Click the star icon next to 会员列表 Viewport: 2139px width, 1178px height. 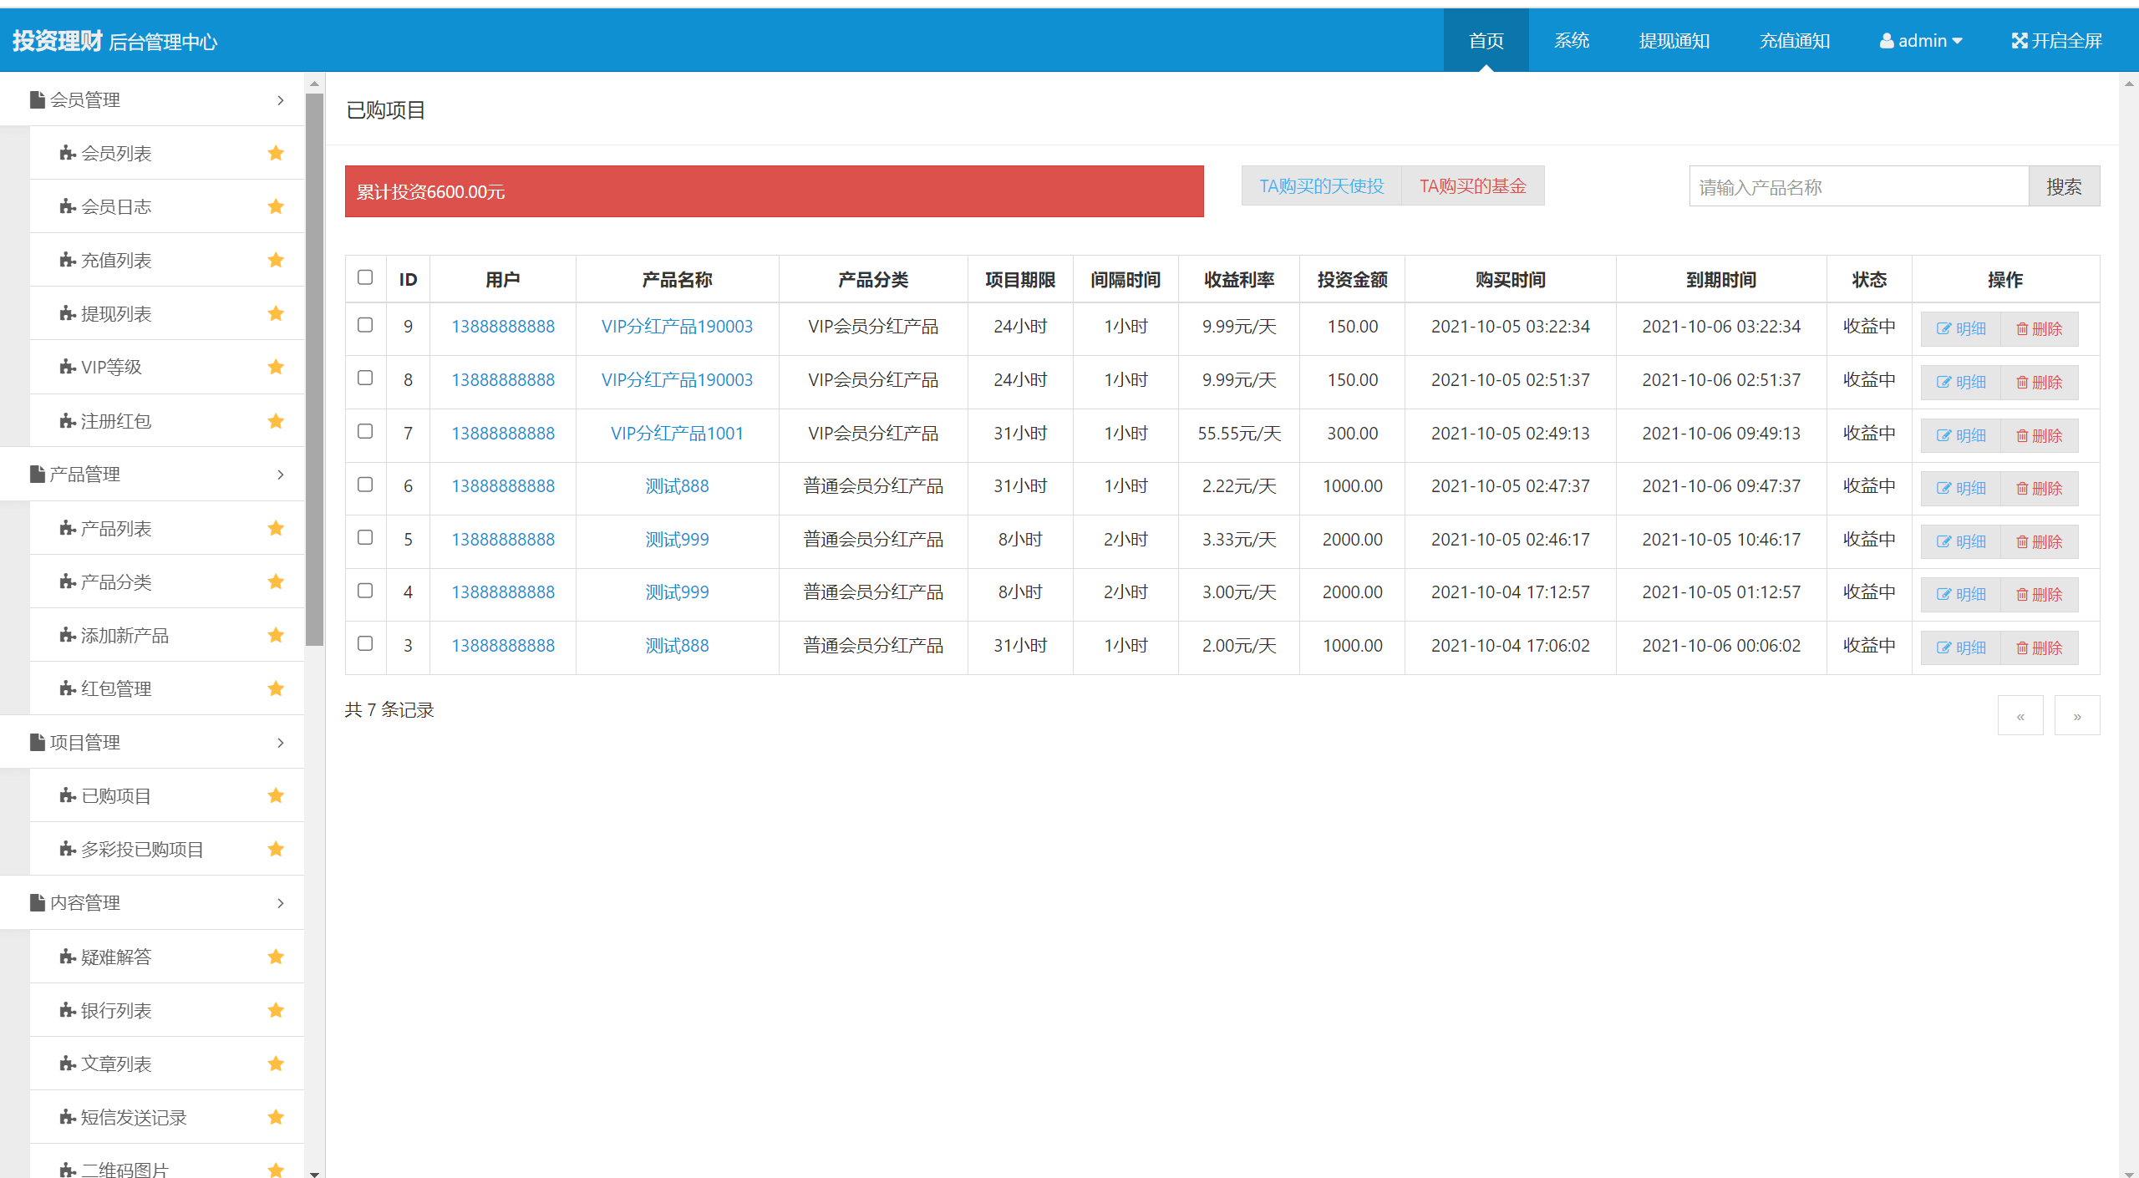pyautogui.click(x=276, y=153)
